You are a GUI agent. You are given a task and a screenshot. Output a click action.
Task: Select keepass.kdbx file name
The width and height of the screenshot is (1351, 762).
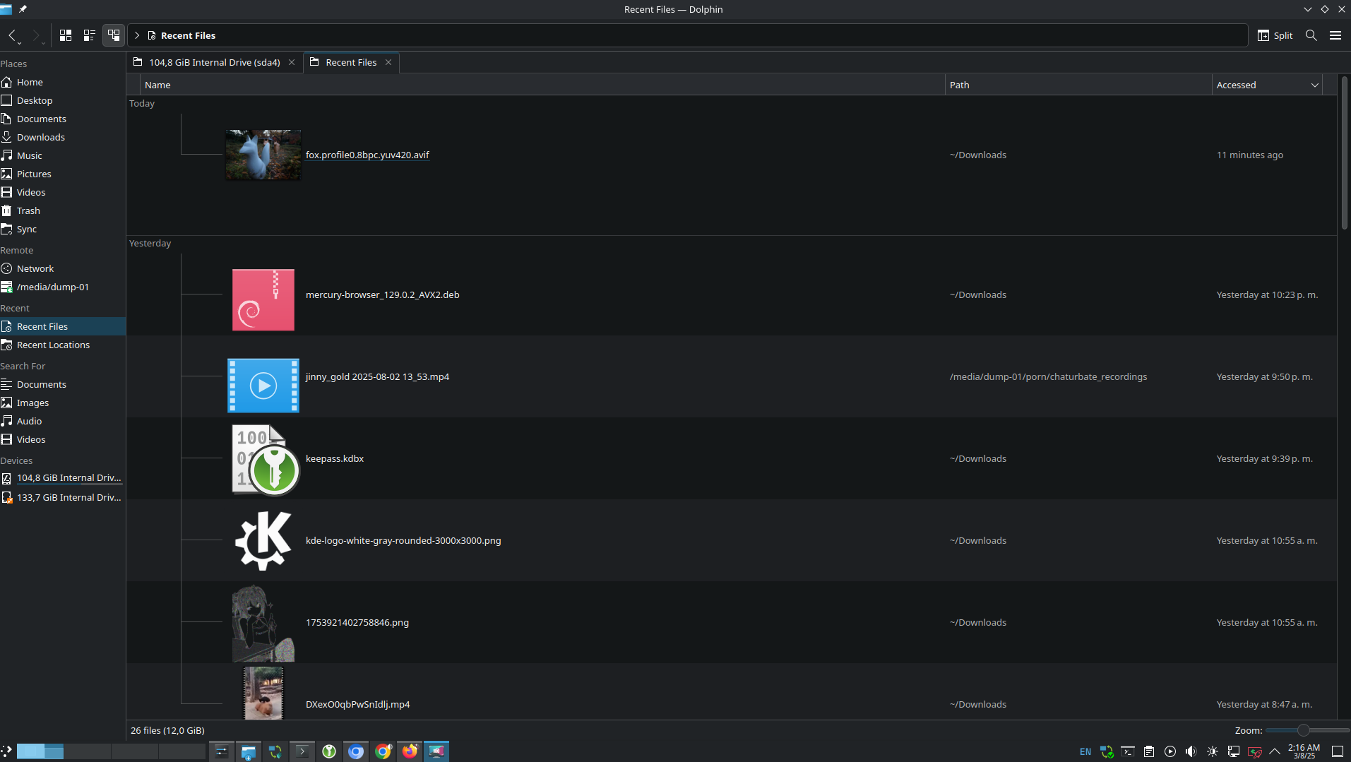[x=335, y=458]
